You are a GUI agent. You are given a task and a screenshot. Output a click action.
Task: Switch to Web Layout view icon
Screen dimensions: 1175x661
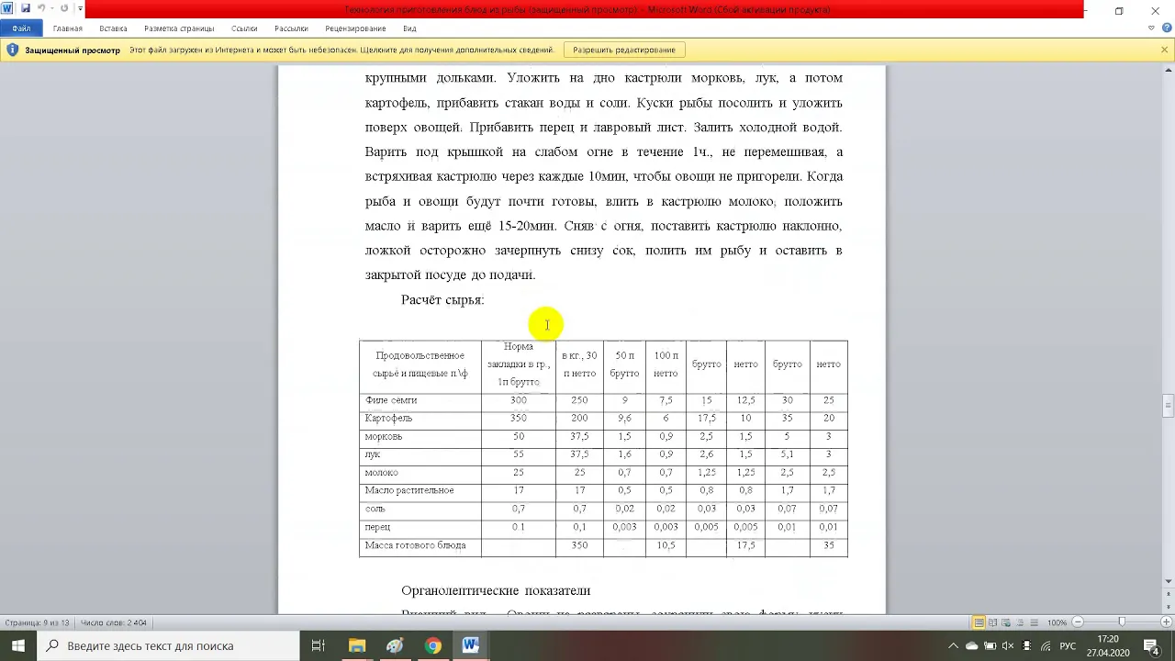1005,622
